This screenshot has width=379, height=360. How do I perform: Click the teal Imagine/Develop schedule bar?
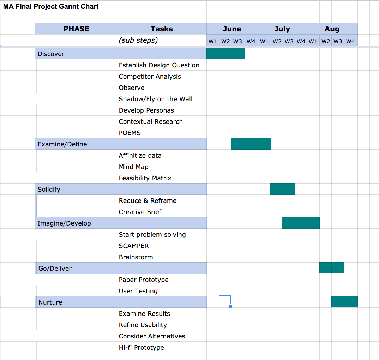point(301,223)
